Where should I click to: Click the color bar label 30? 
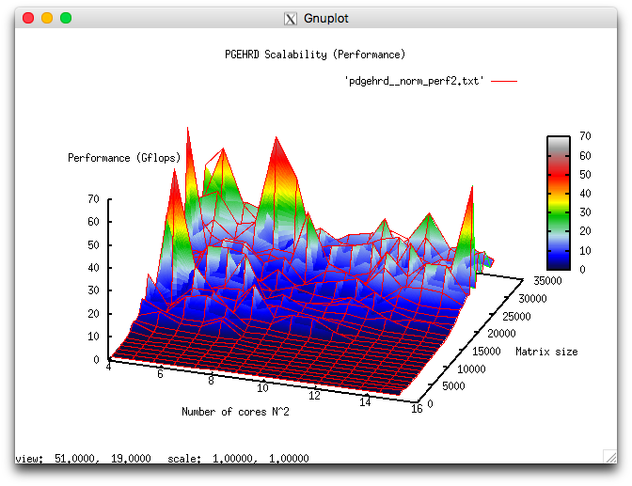pyautogui.click(x=585, y=212)
